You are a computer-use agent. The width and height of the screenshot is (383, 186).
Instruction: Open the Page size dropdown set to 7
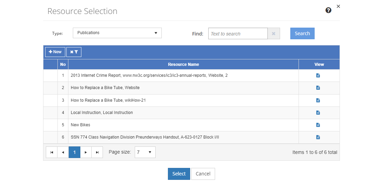pyautogui.click(x=145, y=152)
